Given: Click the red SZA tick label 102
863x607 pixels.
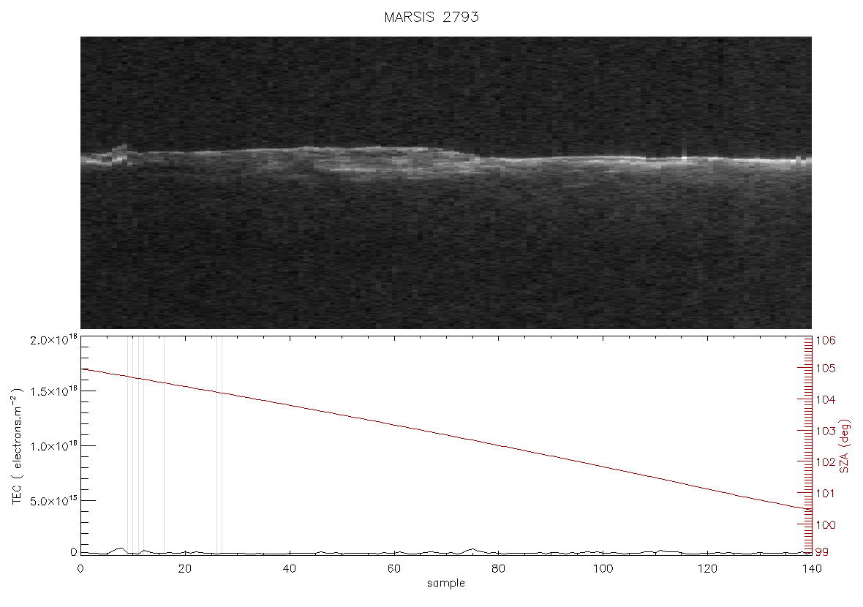Looking at the screenshot, I should (826, 461).
